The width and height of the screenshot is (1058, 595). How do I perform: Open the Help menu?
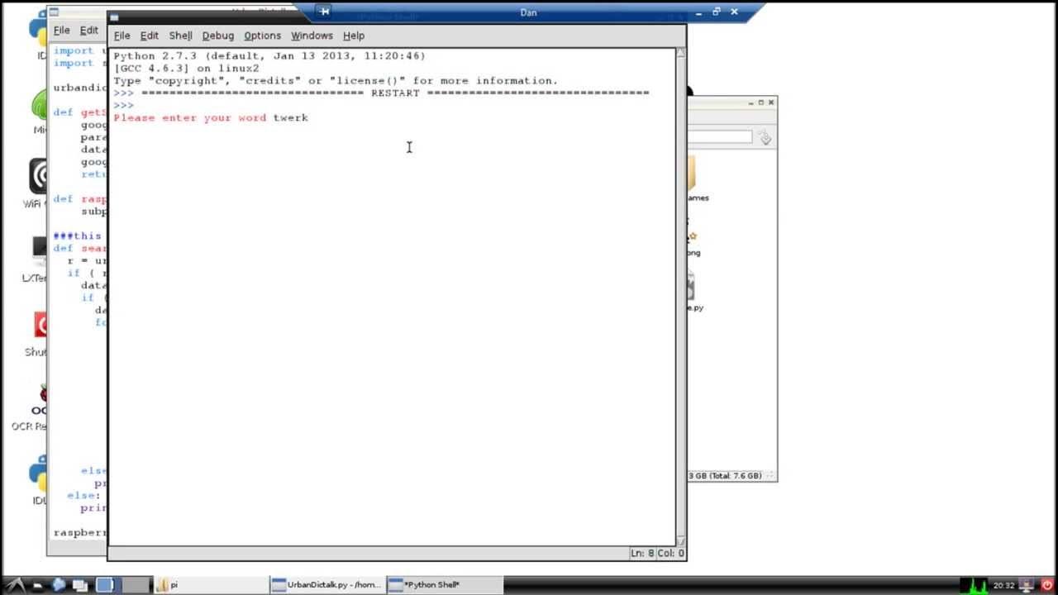point(354,36)
